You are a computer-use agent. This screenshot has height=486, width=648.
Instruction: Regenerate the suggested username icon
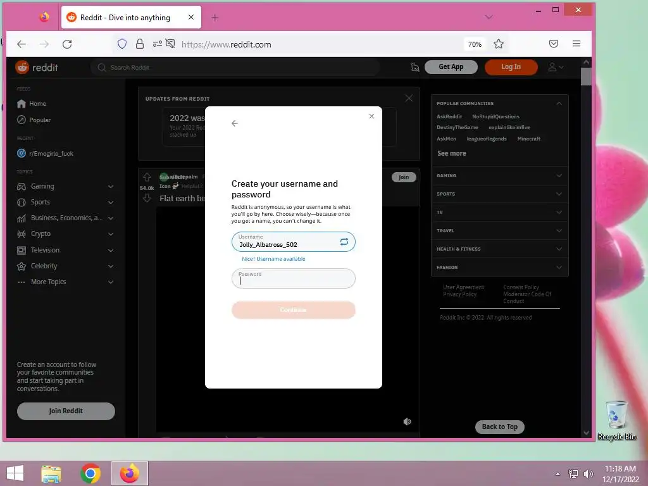[x=344, y=242]
